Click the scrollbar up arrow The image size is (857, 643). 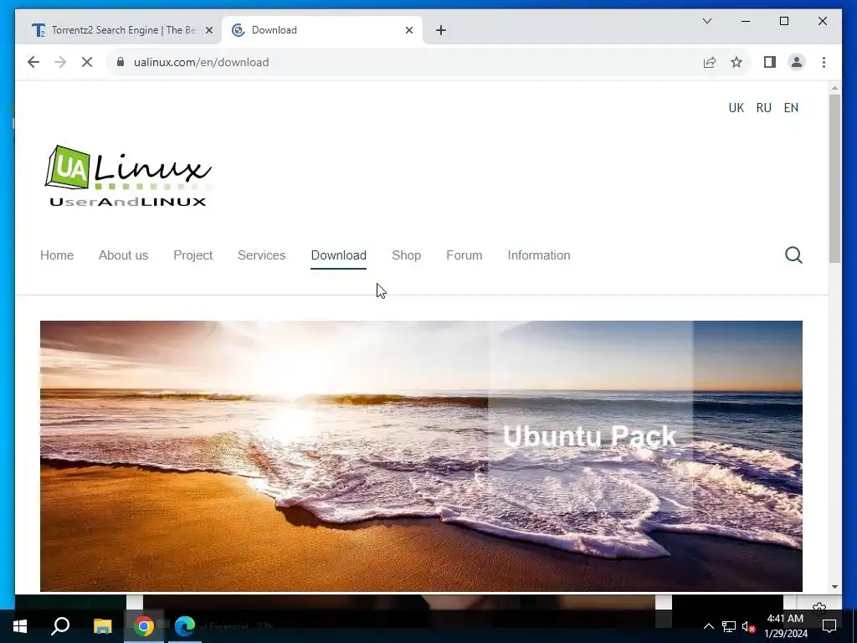(834, 87)
